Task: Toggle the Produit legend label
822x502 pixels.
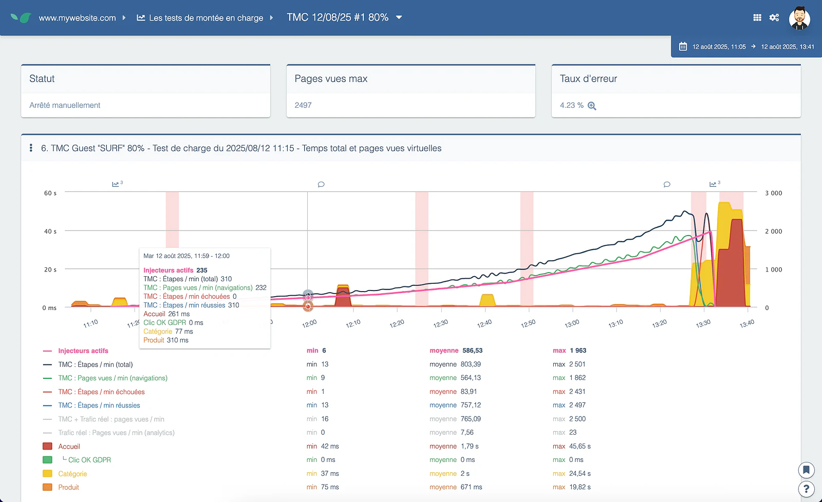Action: [68, 487]
